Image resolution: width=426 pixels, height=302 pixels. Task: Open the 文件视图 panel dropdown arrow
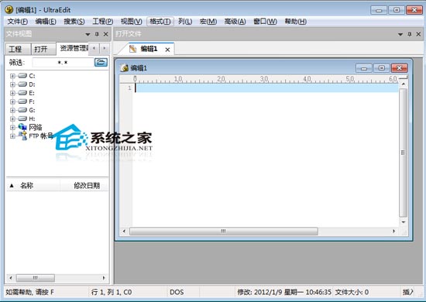pos(88,34)
